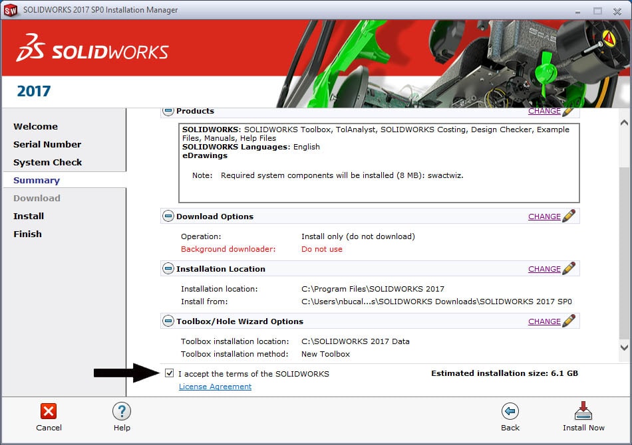The image size is (632, 445).
Task: Click CHANGE link for Products
Action: [x=544, y=111]
